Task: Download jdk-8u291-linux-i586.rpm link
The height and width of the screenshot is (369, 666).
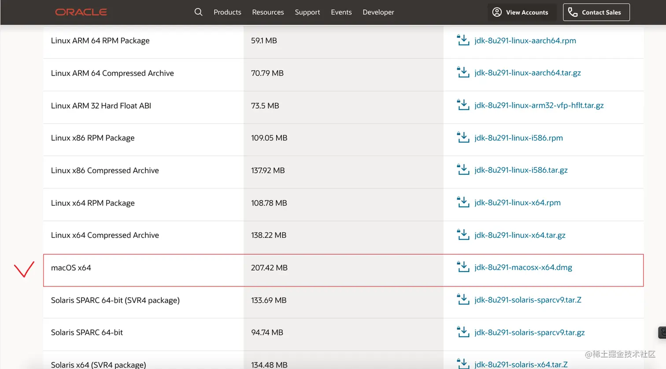Action: tap(518, 138)
